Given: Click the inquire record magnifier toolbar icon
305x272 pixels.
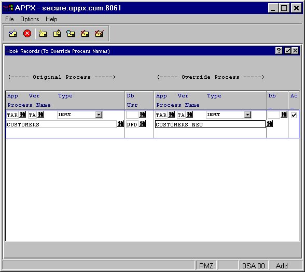Looking at the screenshot, I should (71, 34).
